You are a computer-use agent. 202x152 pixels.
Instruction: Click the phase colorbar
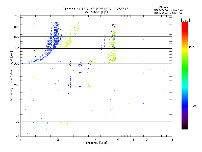click(185, 76)
